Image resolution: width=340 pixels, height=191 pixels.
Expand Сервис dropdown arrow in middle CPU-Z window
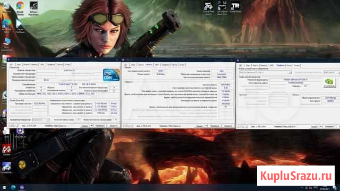[x=206, y=126]
